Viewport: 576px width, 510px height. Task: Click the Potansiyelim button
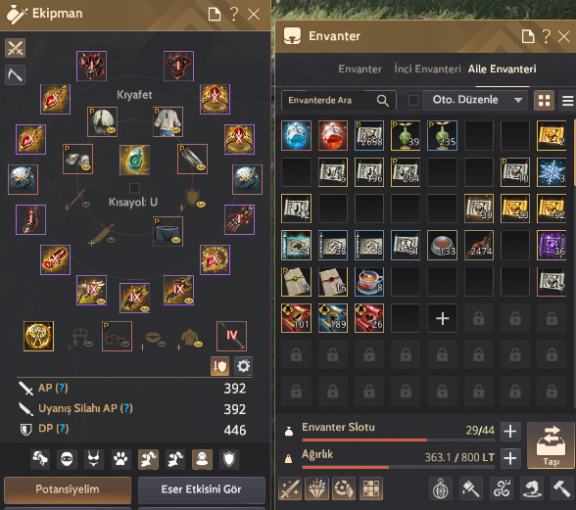68,489
